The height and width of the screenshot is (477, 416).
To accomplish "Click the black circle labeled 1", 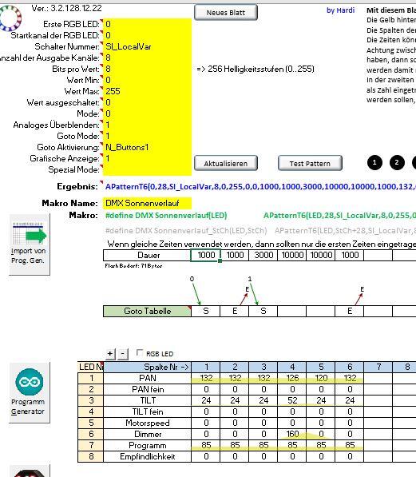I will coord(374,163).
